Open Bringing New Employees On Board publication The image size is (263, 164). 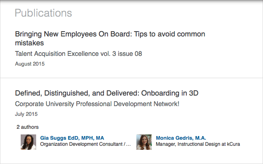point(110,38)
